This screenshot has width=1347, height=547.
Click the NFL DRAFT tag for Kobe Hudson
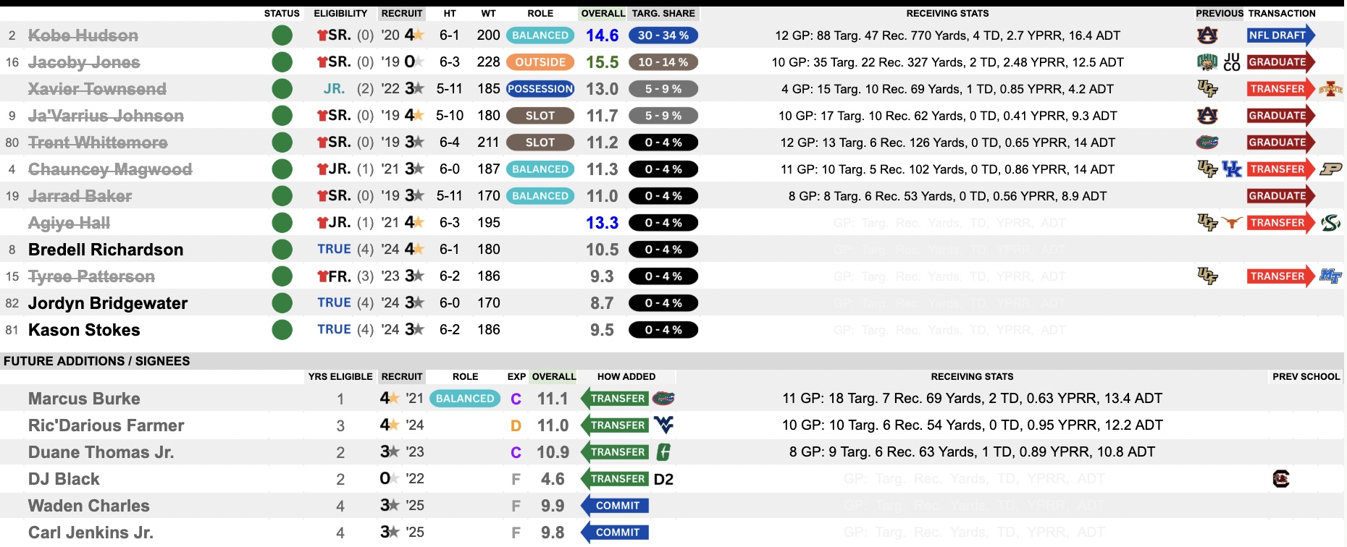[1279, 35]
